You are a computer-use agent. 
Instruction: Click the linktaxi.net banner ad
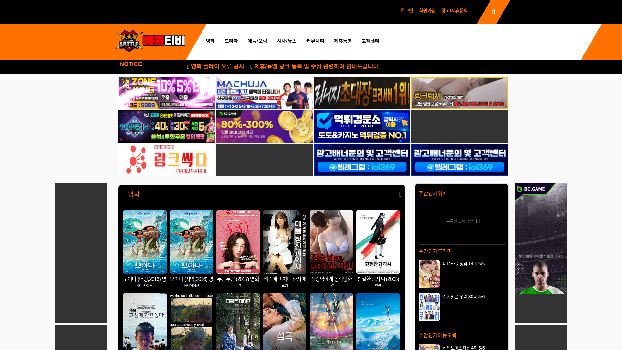460,93
